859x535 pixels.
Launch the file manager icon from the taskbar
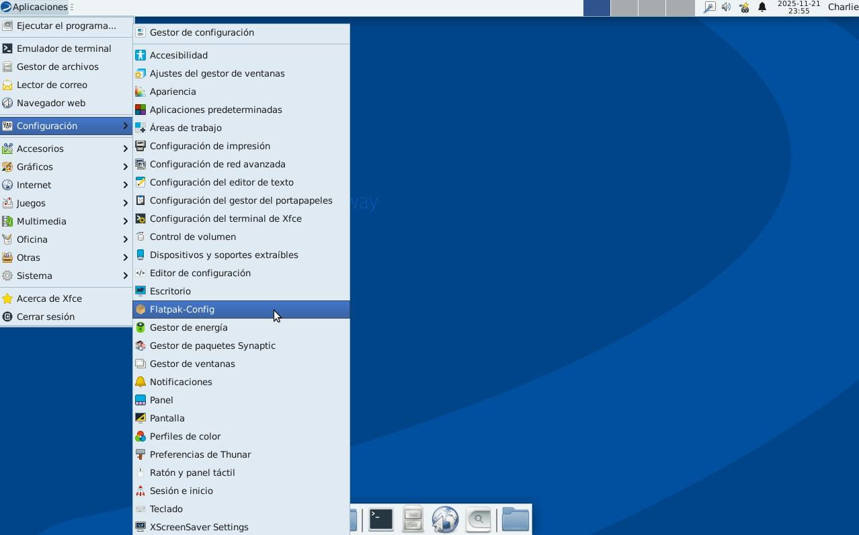pos(412,519)
